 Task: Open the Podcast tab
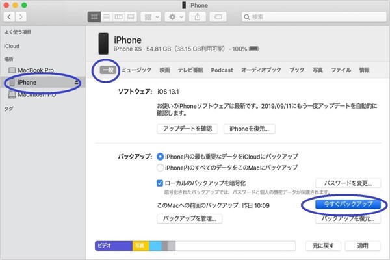pos(222,70)
